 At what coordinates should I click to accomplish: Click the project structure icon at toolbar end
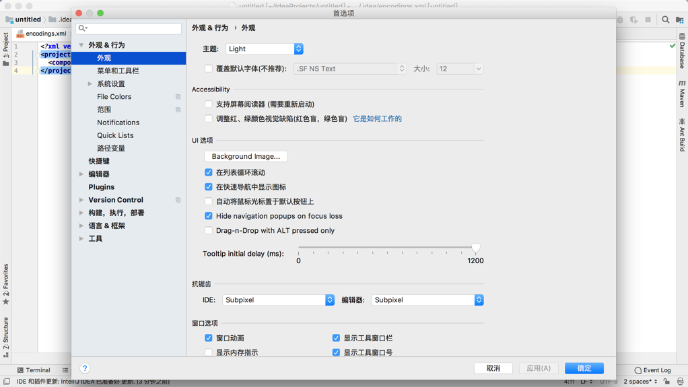pos(680,20)
